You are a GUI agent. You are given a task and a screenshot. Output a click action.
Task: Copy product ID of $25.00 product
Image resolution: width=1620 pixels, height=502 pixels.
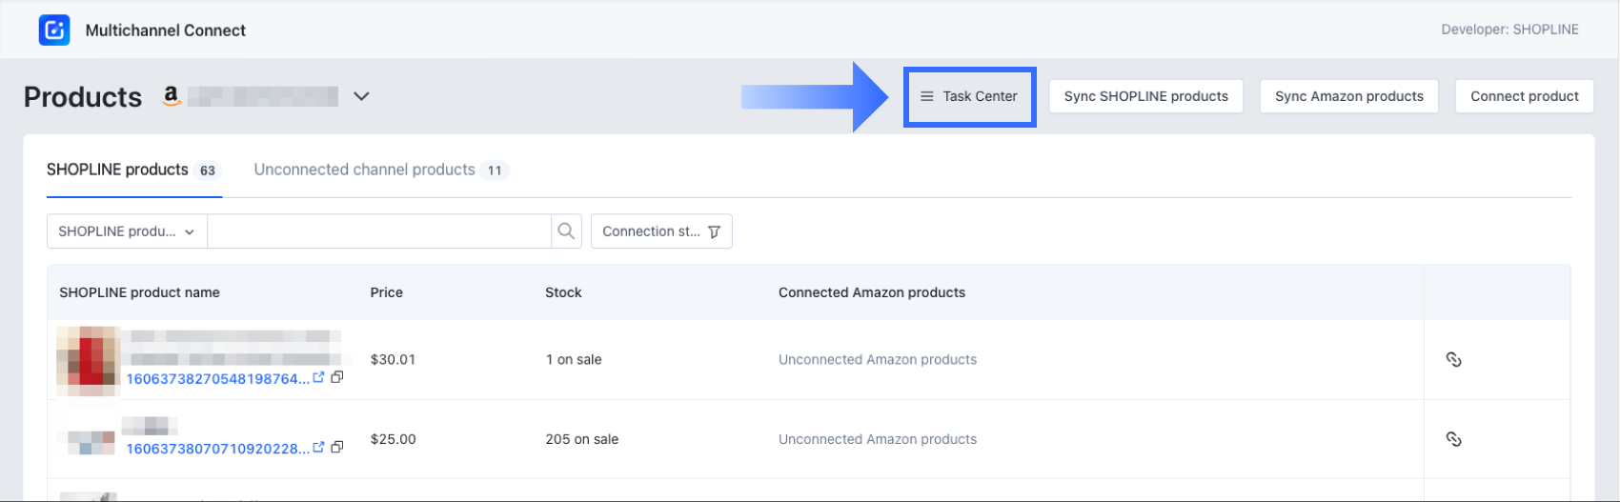click(337, 447)
